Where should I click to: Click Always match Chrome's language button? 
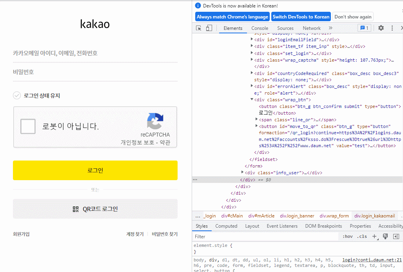232,17
